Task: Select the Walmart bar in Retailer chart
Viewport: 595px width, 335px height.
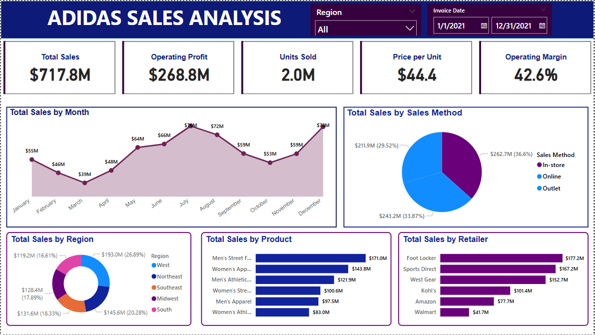Action: 454,312
